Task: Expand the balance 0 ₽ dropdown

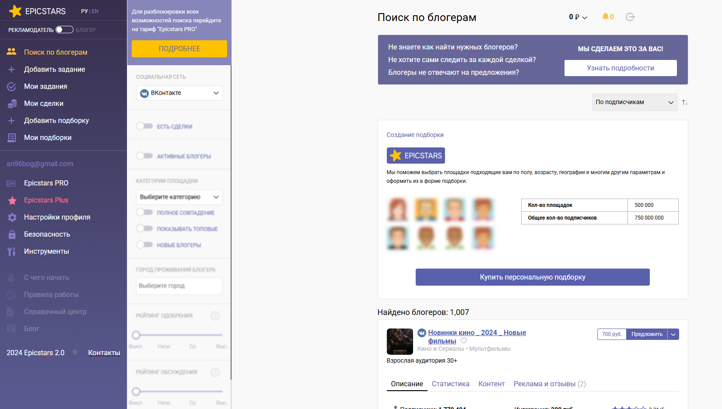Action: (x=578, y=17)
